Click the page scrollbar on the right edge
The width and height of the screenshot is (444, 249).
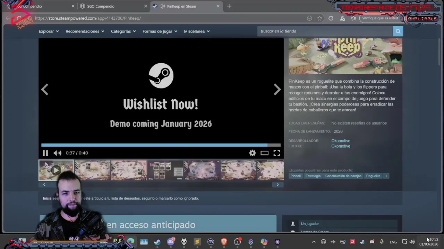[440, 52]
